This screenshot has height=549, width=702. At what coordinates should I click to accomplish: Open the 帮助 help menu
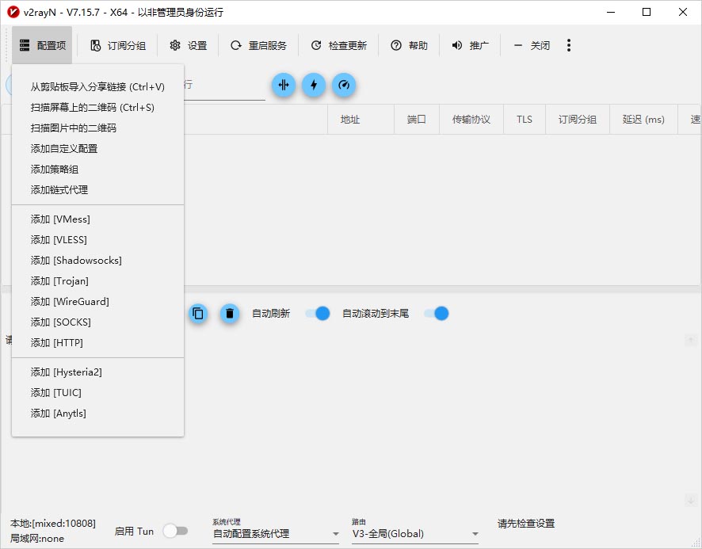[409, 45]
